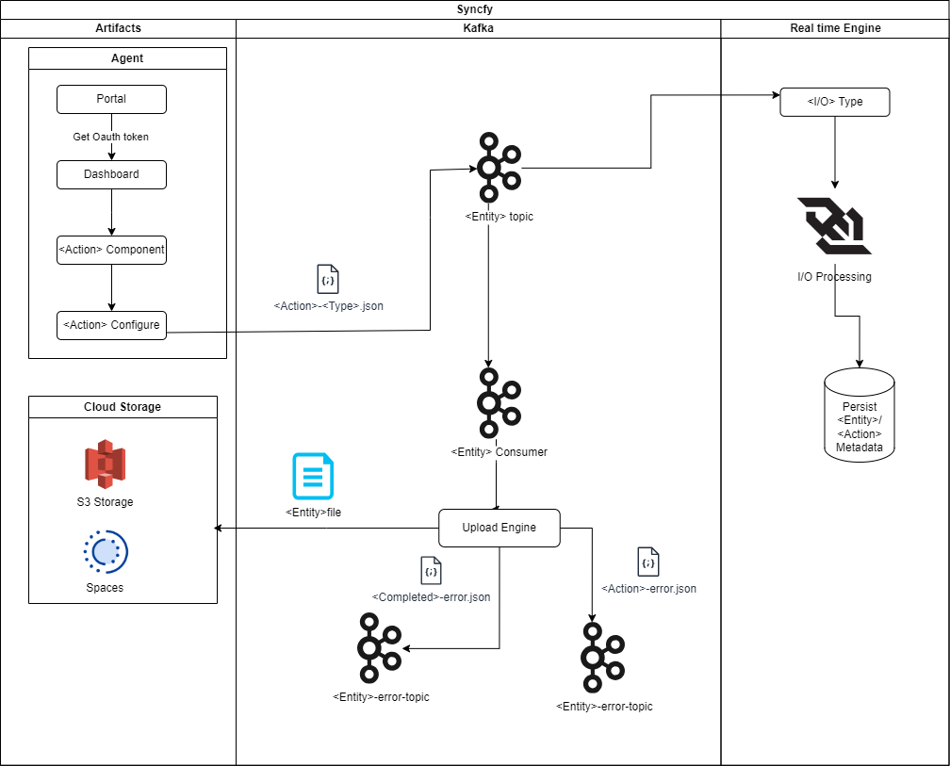
Task: Select the Kafka icon under <Action>-error.json
Action: [603, 658]
